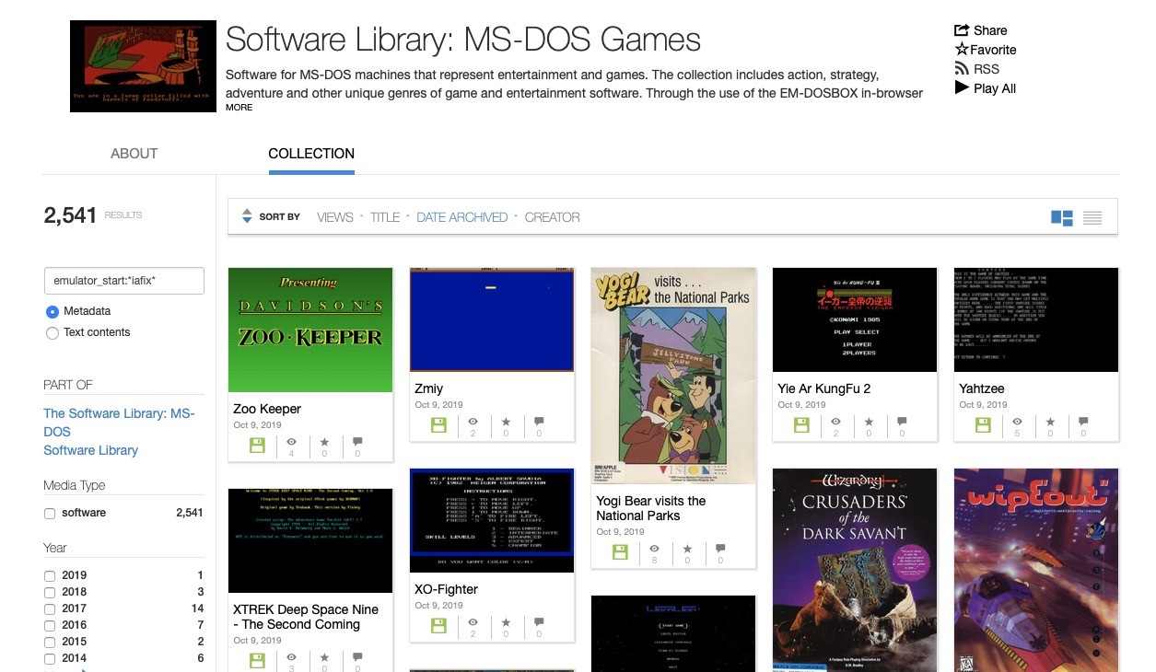
Task: Click Zoo Keeper views eye icon
Action: coord(291,442)
